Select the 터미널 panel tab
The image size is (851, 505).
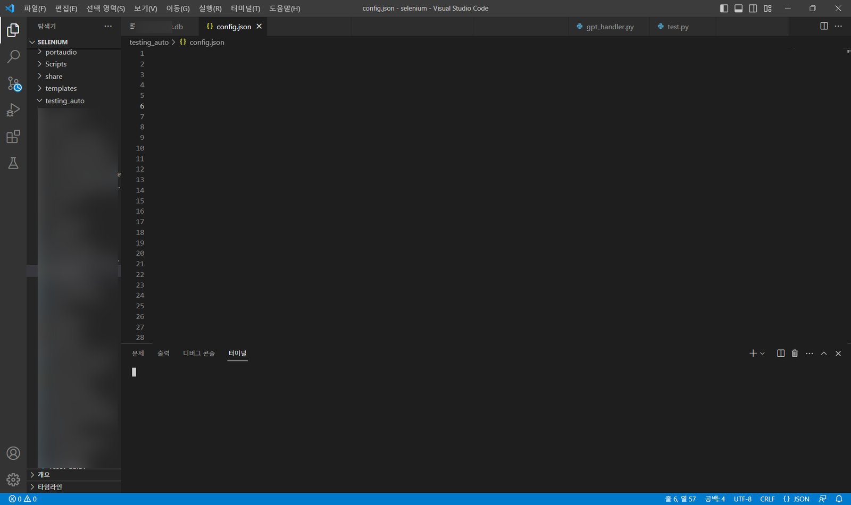point(237,353)
